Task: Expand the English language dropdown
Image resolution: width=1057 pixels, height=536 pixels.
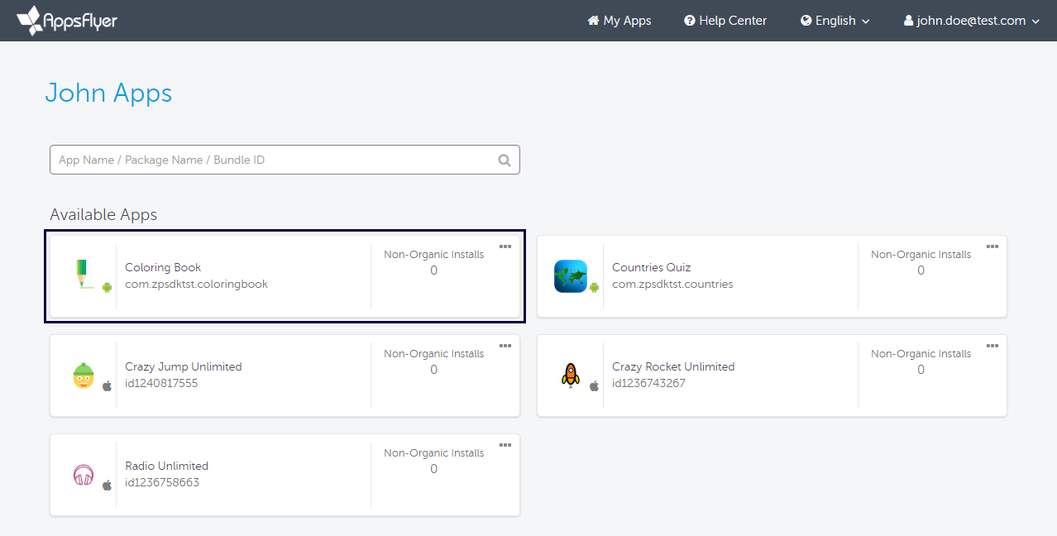Action: (x=835, y=21)
